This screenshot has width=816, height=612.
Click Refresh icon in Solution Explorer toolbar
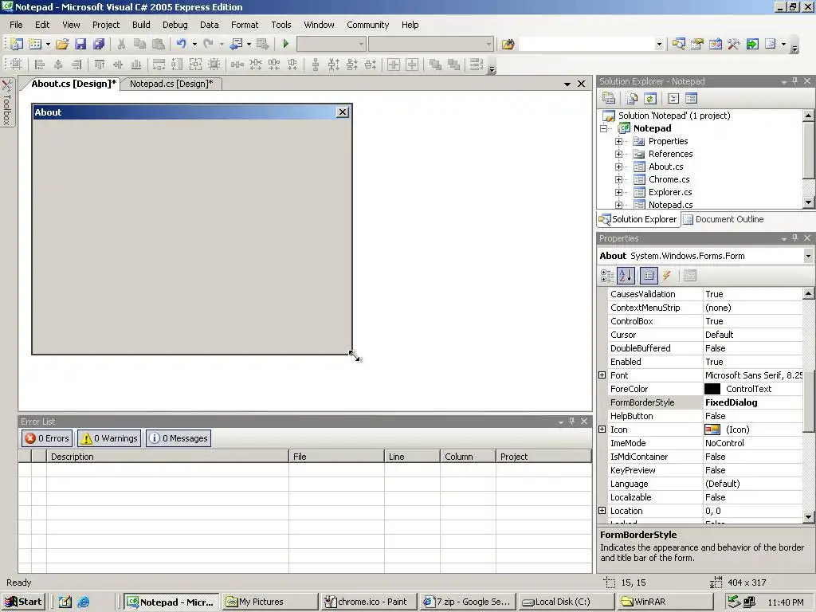click(650, 98)
